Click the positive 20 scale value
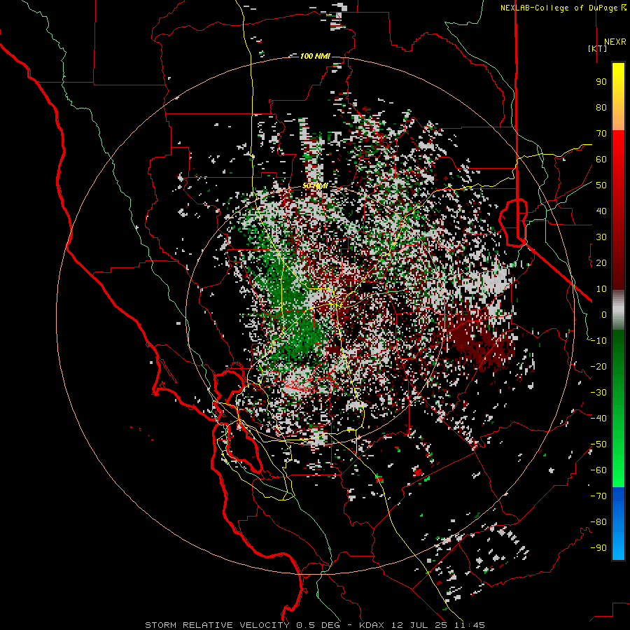Screen dimensions: 630x630 point(601,262)
